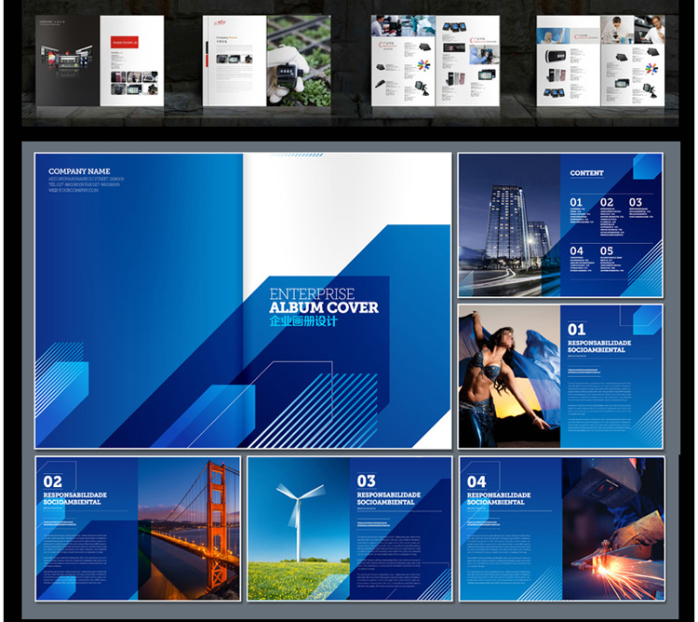The image size is (698, 622).
Task: Select the Golden Gate Bridge image
Action: click(189, 527)
